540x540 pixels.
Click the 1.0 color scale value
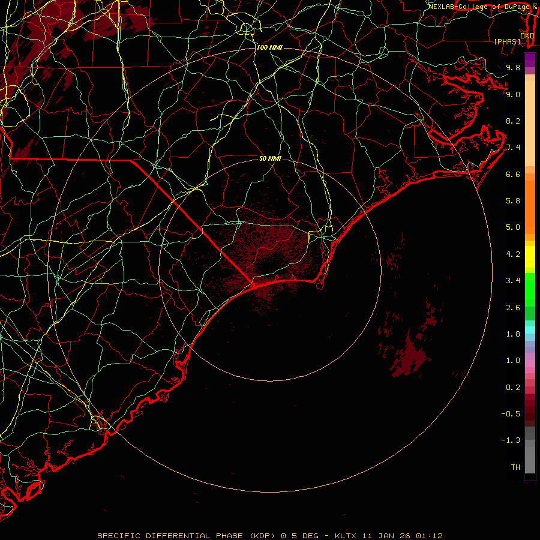click(x=513, y=361)
